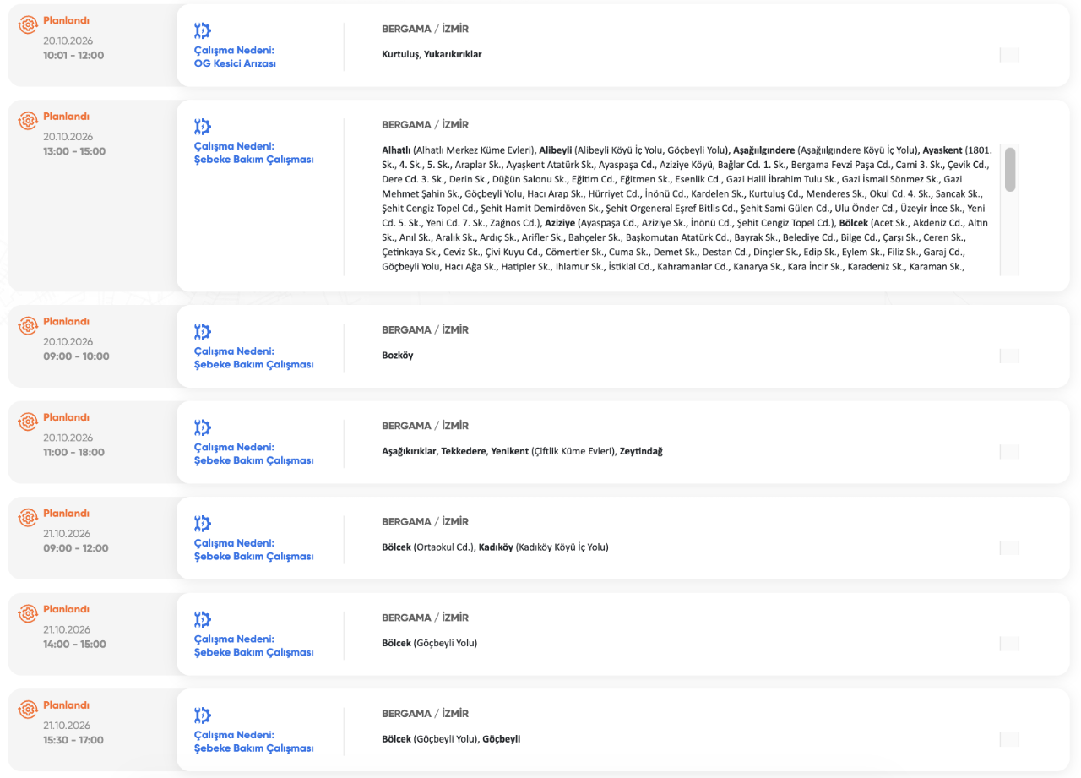Click the Planlandı icon for the 15:30 - 17:00 entry
The width and height of the screenshot is (1081, 778).
click(28, 710)
